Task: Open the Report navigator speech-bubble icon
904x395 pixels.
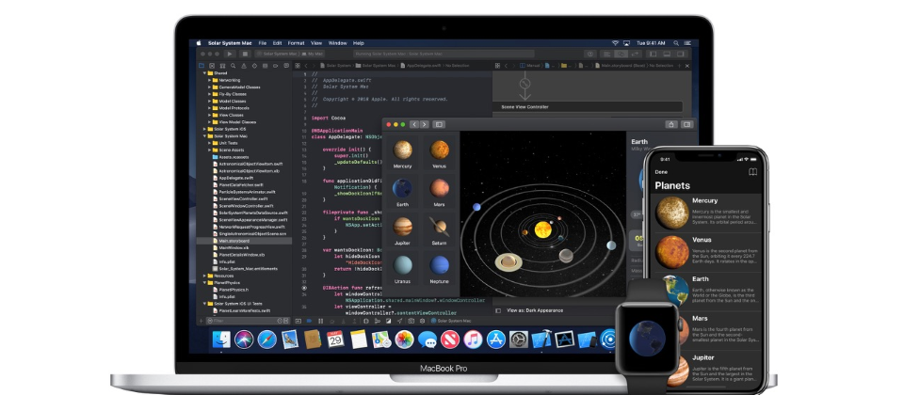Action: coord(284,66)
